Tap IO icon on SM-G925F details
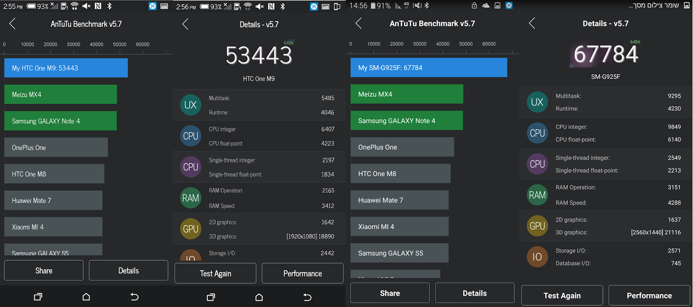Viewport: 693px width, 307px height. [538, 257]
